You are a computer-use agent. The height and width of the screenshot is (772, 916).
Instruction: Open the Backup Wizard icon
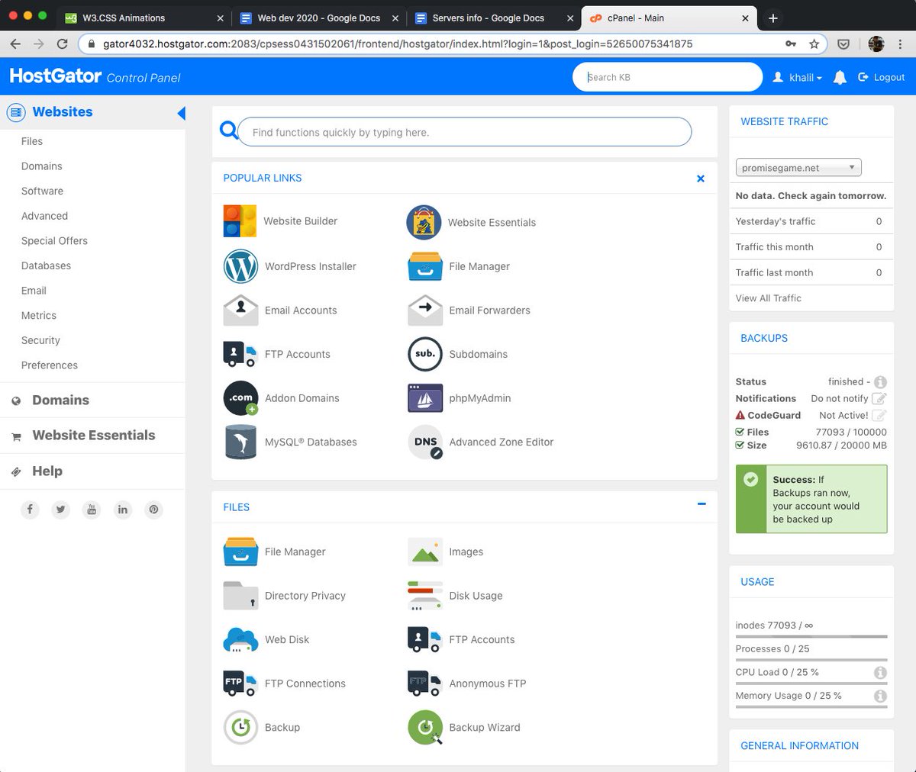pyautogui.click(x=425, y=728)
